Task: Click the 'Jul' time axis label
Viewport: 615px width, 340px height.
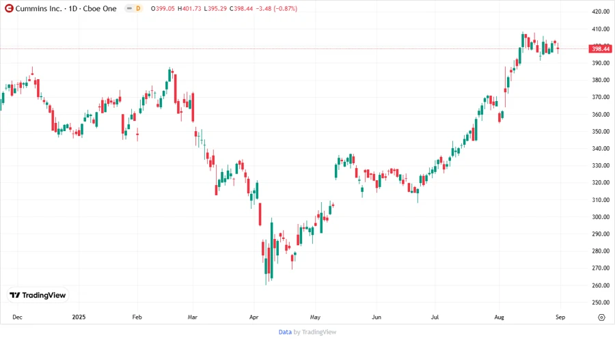Action: [435, 317]
